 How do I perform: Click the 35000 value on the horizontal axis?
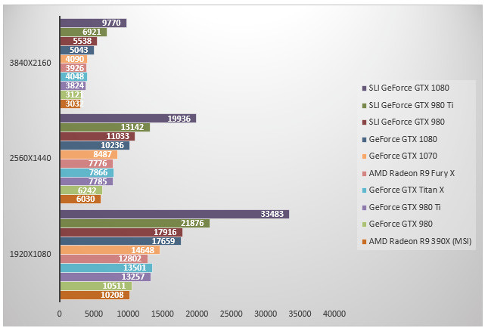coord(300,314)
